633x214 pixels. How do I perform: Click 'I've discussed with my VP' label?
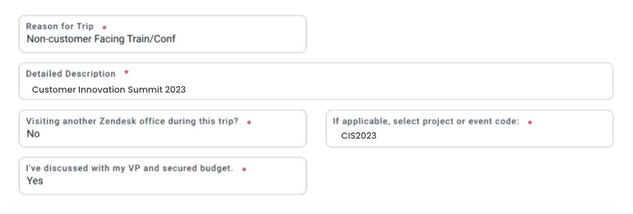coord(129,168)
